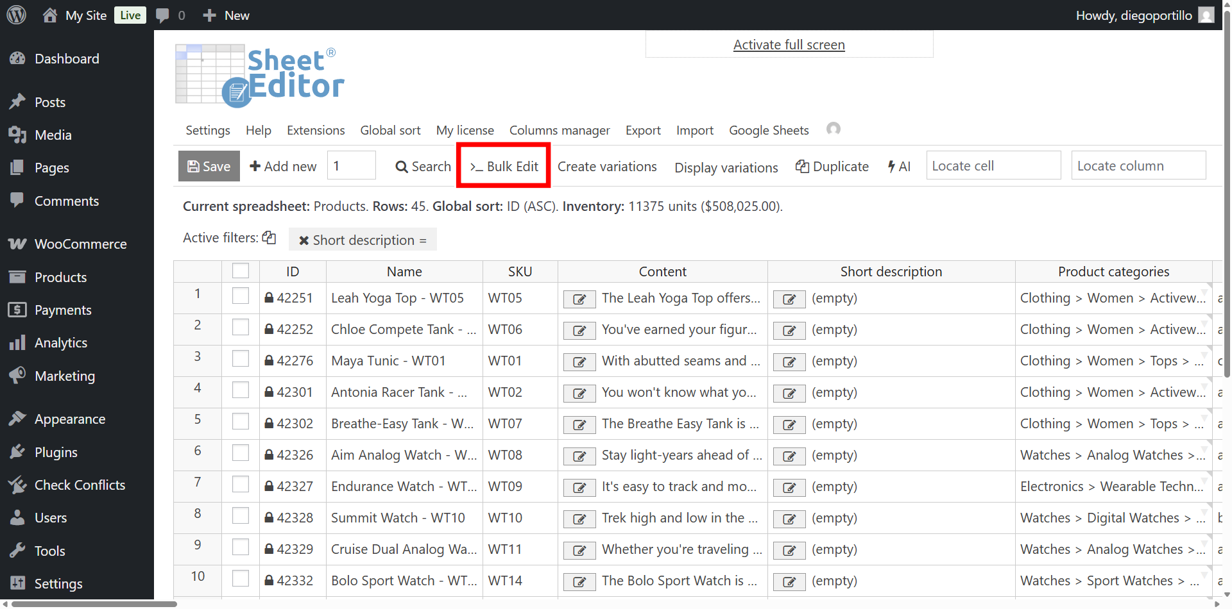Open Short description editor for Leah Yoga Top
Image resolution: width=1232 pixels, height=609 pixels.
click(x=789, y=299)
